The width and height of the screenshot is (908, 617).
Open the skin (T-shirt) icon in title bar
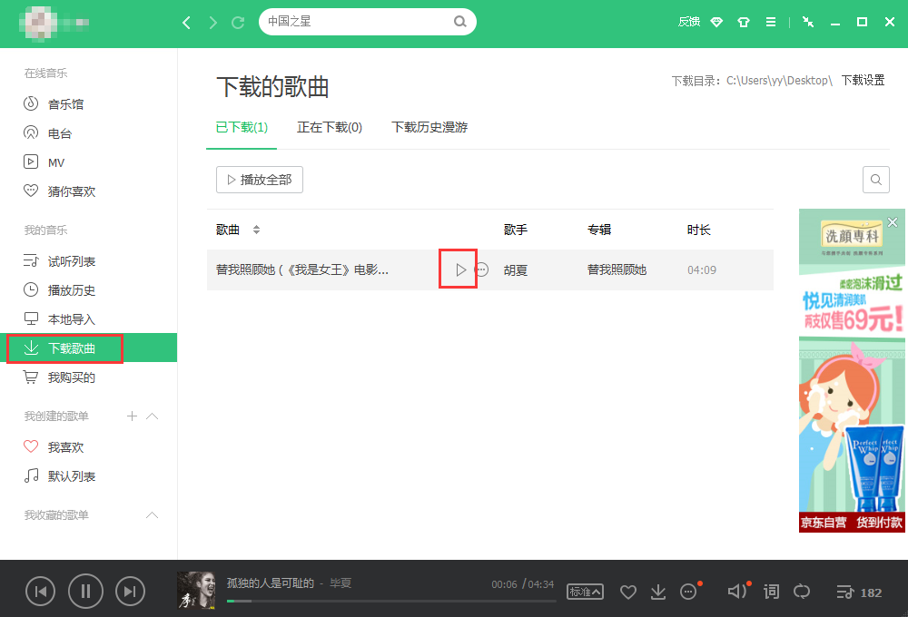click(x=744, y=23)
